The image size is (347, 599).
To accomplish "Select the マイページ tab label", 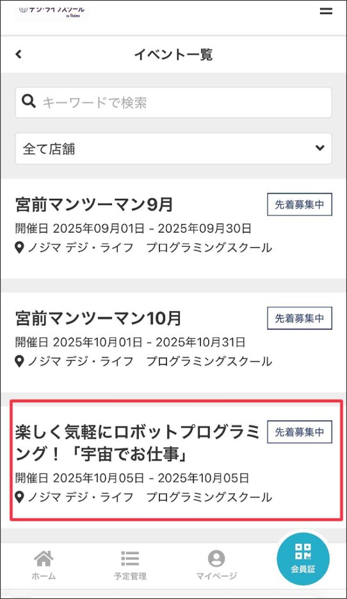I will 216,576.
